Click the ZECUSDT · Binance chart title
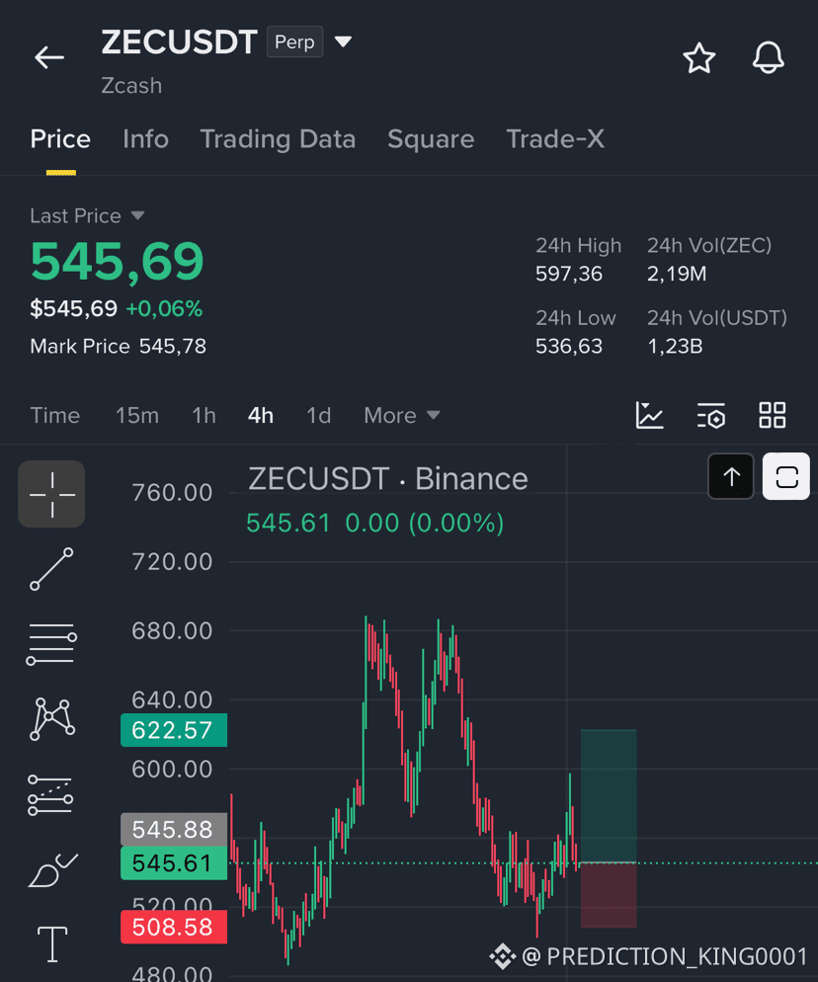818x982 pixels. coord(388,479)
